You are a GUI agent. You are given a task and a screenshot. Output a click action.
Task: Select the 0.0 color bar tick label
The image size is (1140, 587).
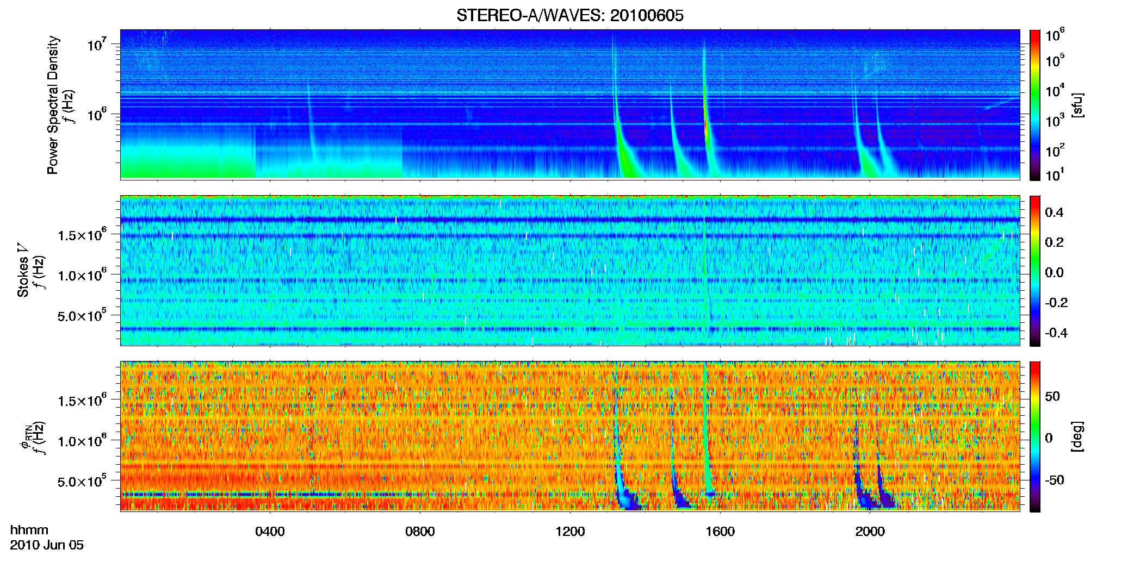pyautogui.click(x=1054, y=273)
